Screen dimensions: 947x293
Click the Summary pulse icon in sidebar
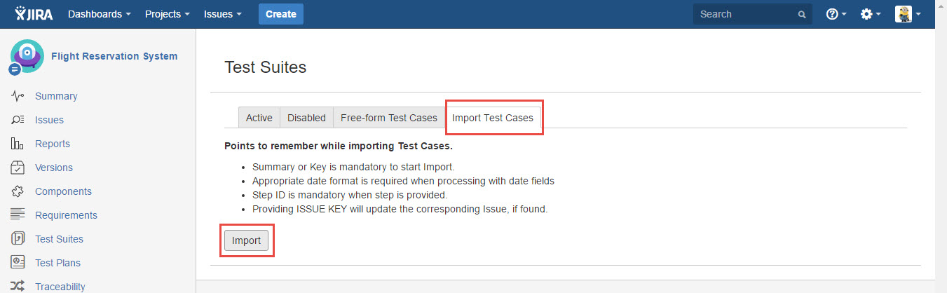coord(18,96)
